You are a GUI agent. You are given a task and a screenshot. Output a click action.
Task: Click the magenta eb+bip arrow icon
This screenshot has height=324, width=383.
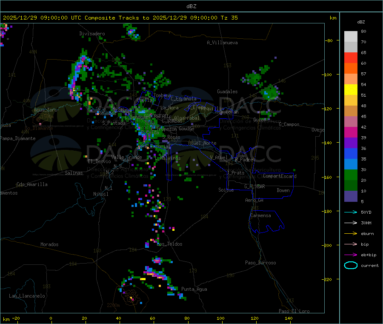[x=351, y=255]
